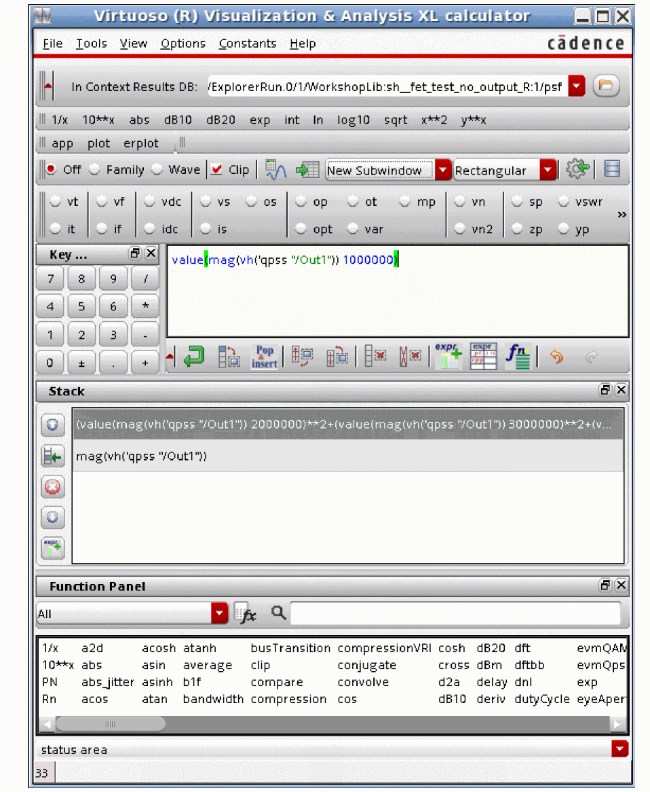Viewport: 650px width, 792px height.
Task: Click the results list icon near Rectangular
Action: 611,169
